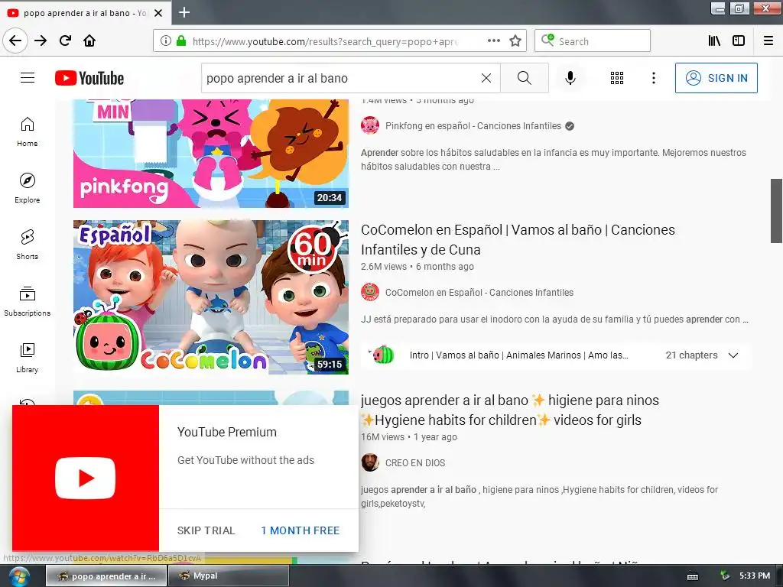The width and height of the screenshot is (783, 587).
Task: Click the green padlock security icon
Action: click(x=181, y=41)
